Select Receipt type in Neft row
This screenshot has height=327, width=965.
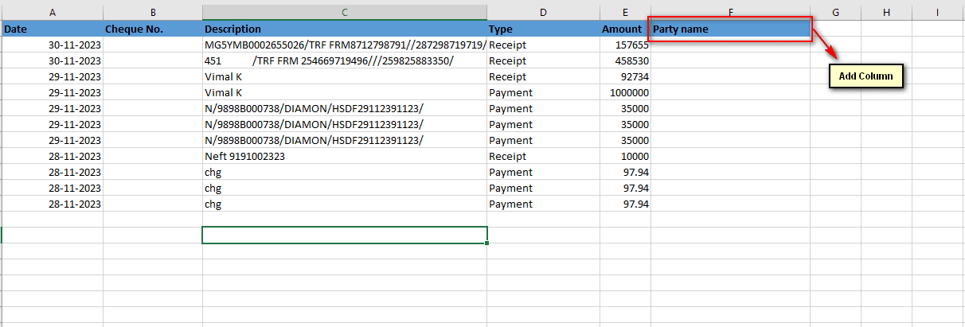(542, 156)
